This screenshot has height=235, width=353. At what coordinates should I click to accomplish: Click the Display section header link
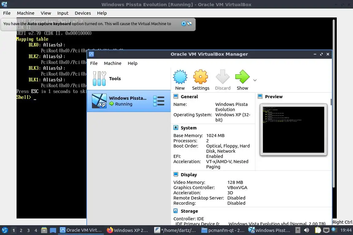pyautogui.click(x=189, y=175)
